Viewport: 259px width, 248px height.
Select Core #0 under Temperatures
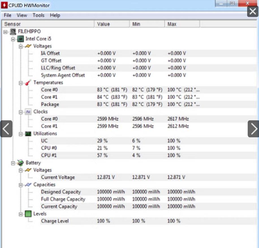point(148,90)
